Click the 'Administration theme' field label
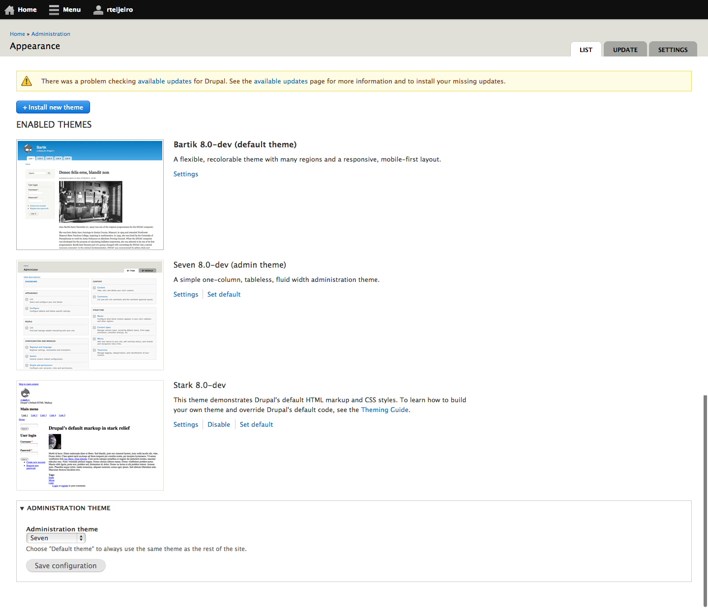The image size is (708, 608). (62, 529)
